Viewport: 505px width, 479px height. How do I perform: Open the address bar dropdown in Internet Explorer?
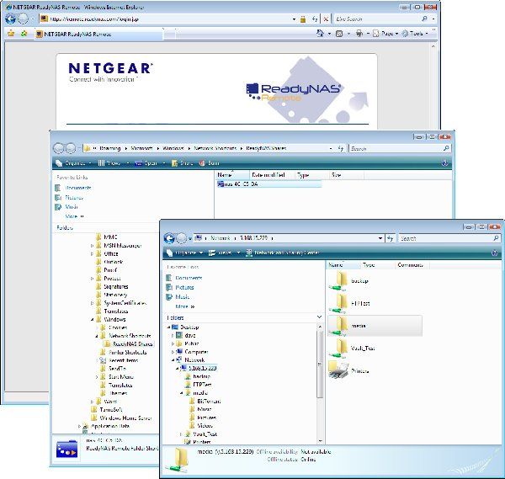coord(294,19)
